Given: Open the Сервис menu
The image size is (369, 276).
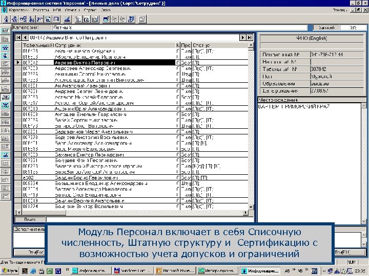Looking at the screenshot, I should (90, 10).
